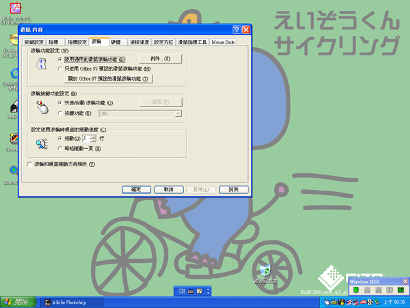This screenshot has height=308, width=410.
Task: Enable 滾輪和視窗捲動方向相反 (Y) checkbox
Action: pyautogui.click(x=30, y=164)
